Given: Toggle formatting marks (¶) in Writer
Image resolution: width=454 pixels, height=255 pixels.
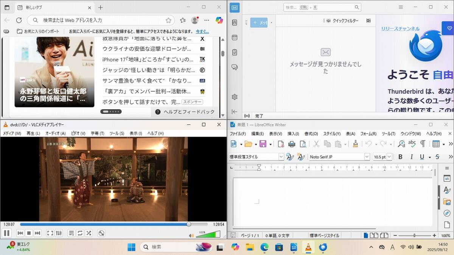Looking at the screenshot, I should [x=423, y=144].
